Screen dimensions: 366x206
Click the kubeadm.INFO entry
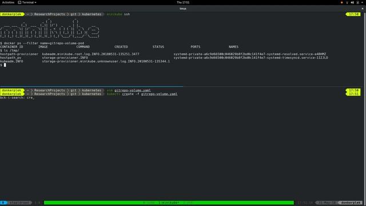[x=11, y=61]
